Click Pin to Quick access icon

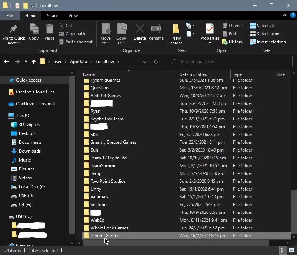click(13, 29)
